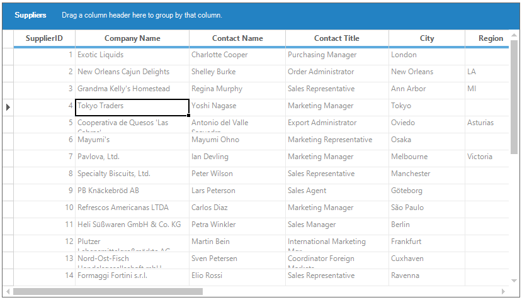
Task: Select the Mayumi's company cell
Action: click(x=132, y=142)
